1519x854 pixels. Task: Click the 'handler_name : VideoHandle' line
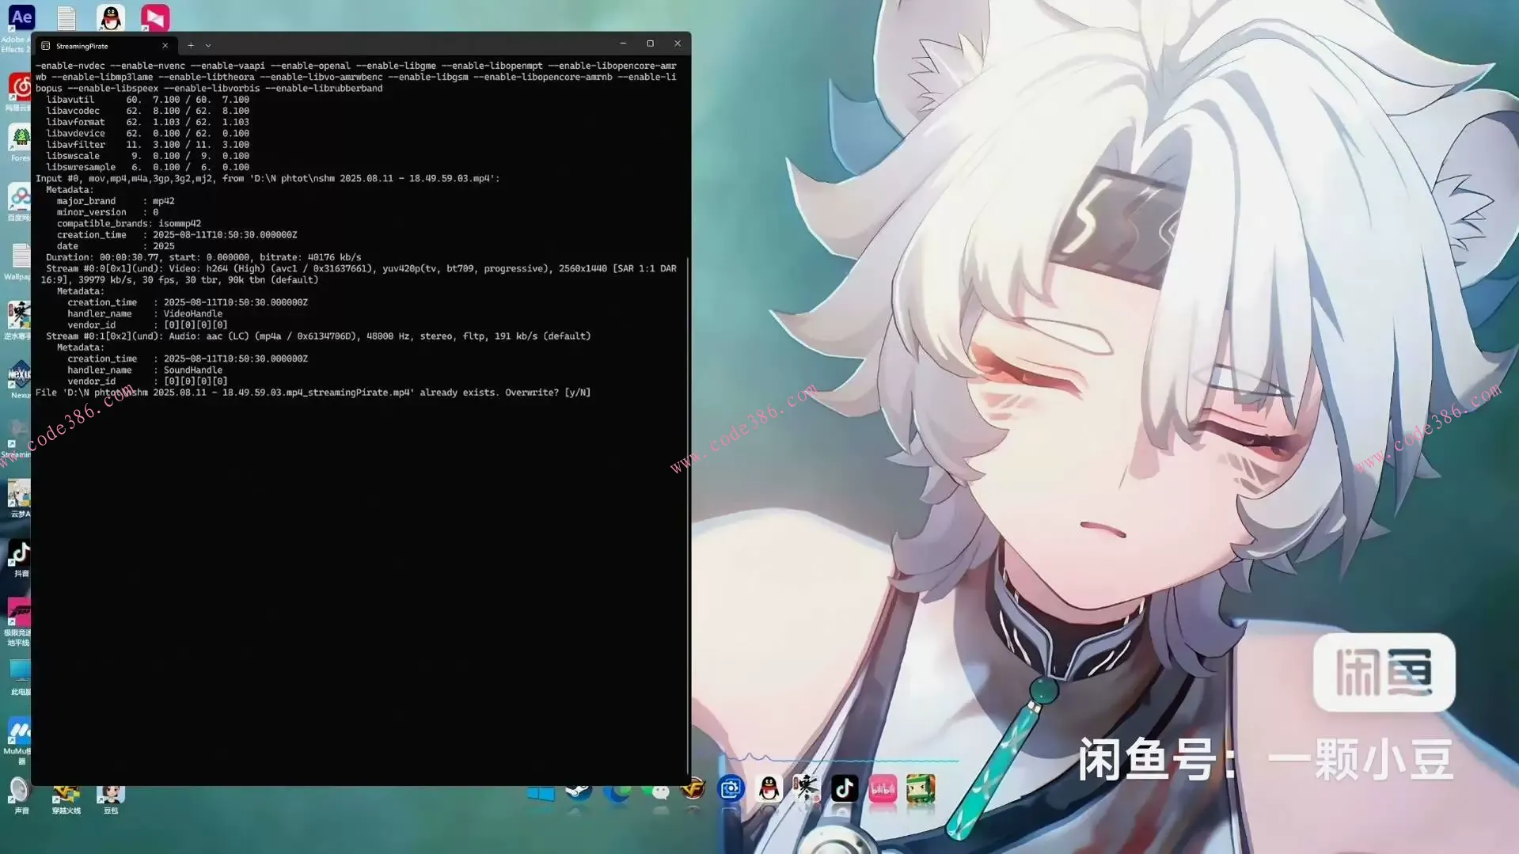point(145,313)
